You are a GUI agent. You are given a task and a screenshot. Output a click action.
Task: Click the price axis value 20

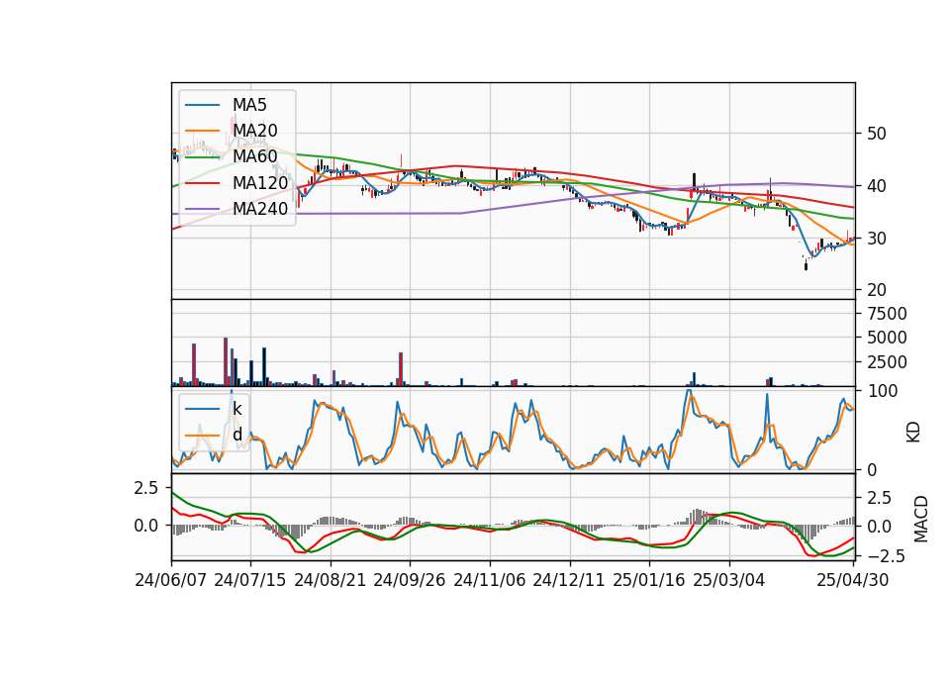(x=877, y=290)
